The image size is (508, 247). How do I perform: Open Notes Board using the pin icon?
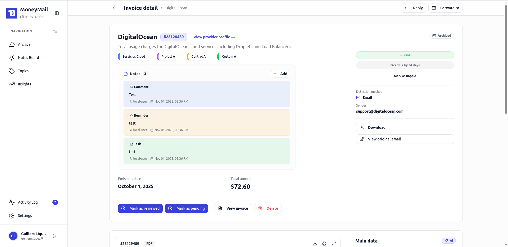point(12,57)
